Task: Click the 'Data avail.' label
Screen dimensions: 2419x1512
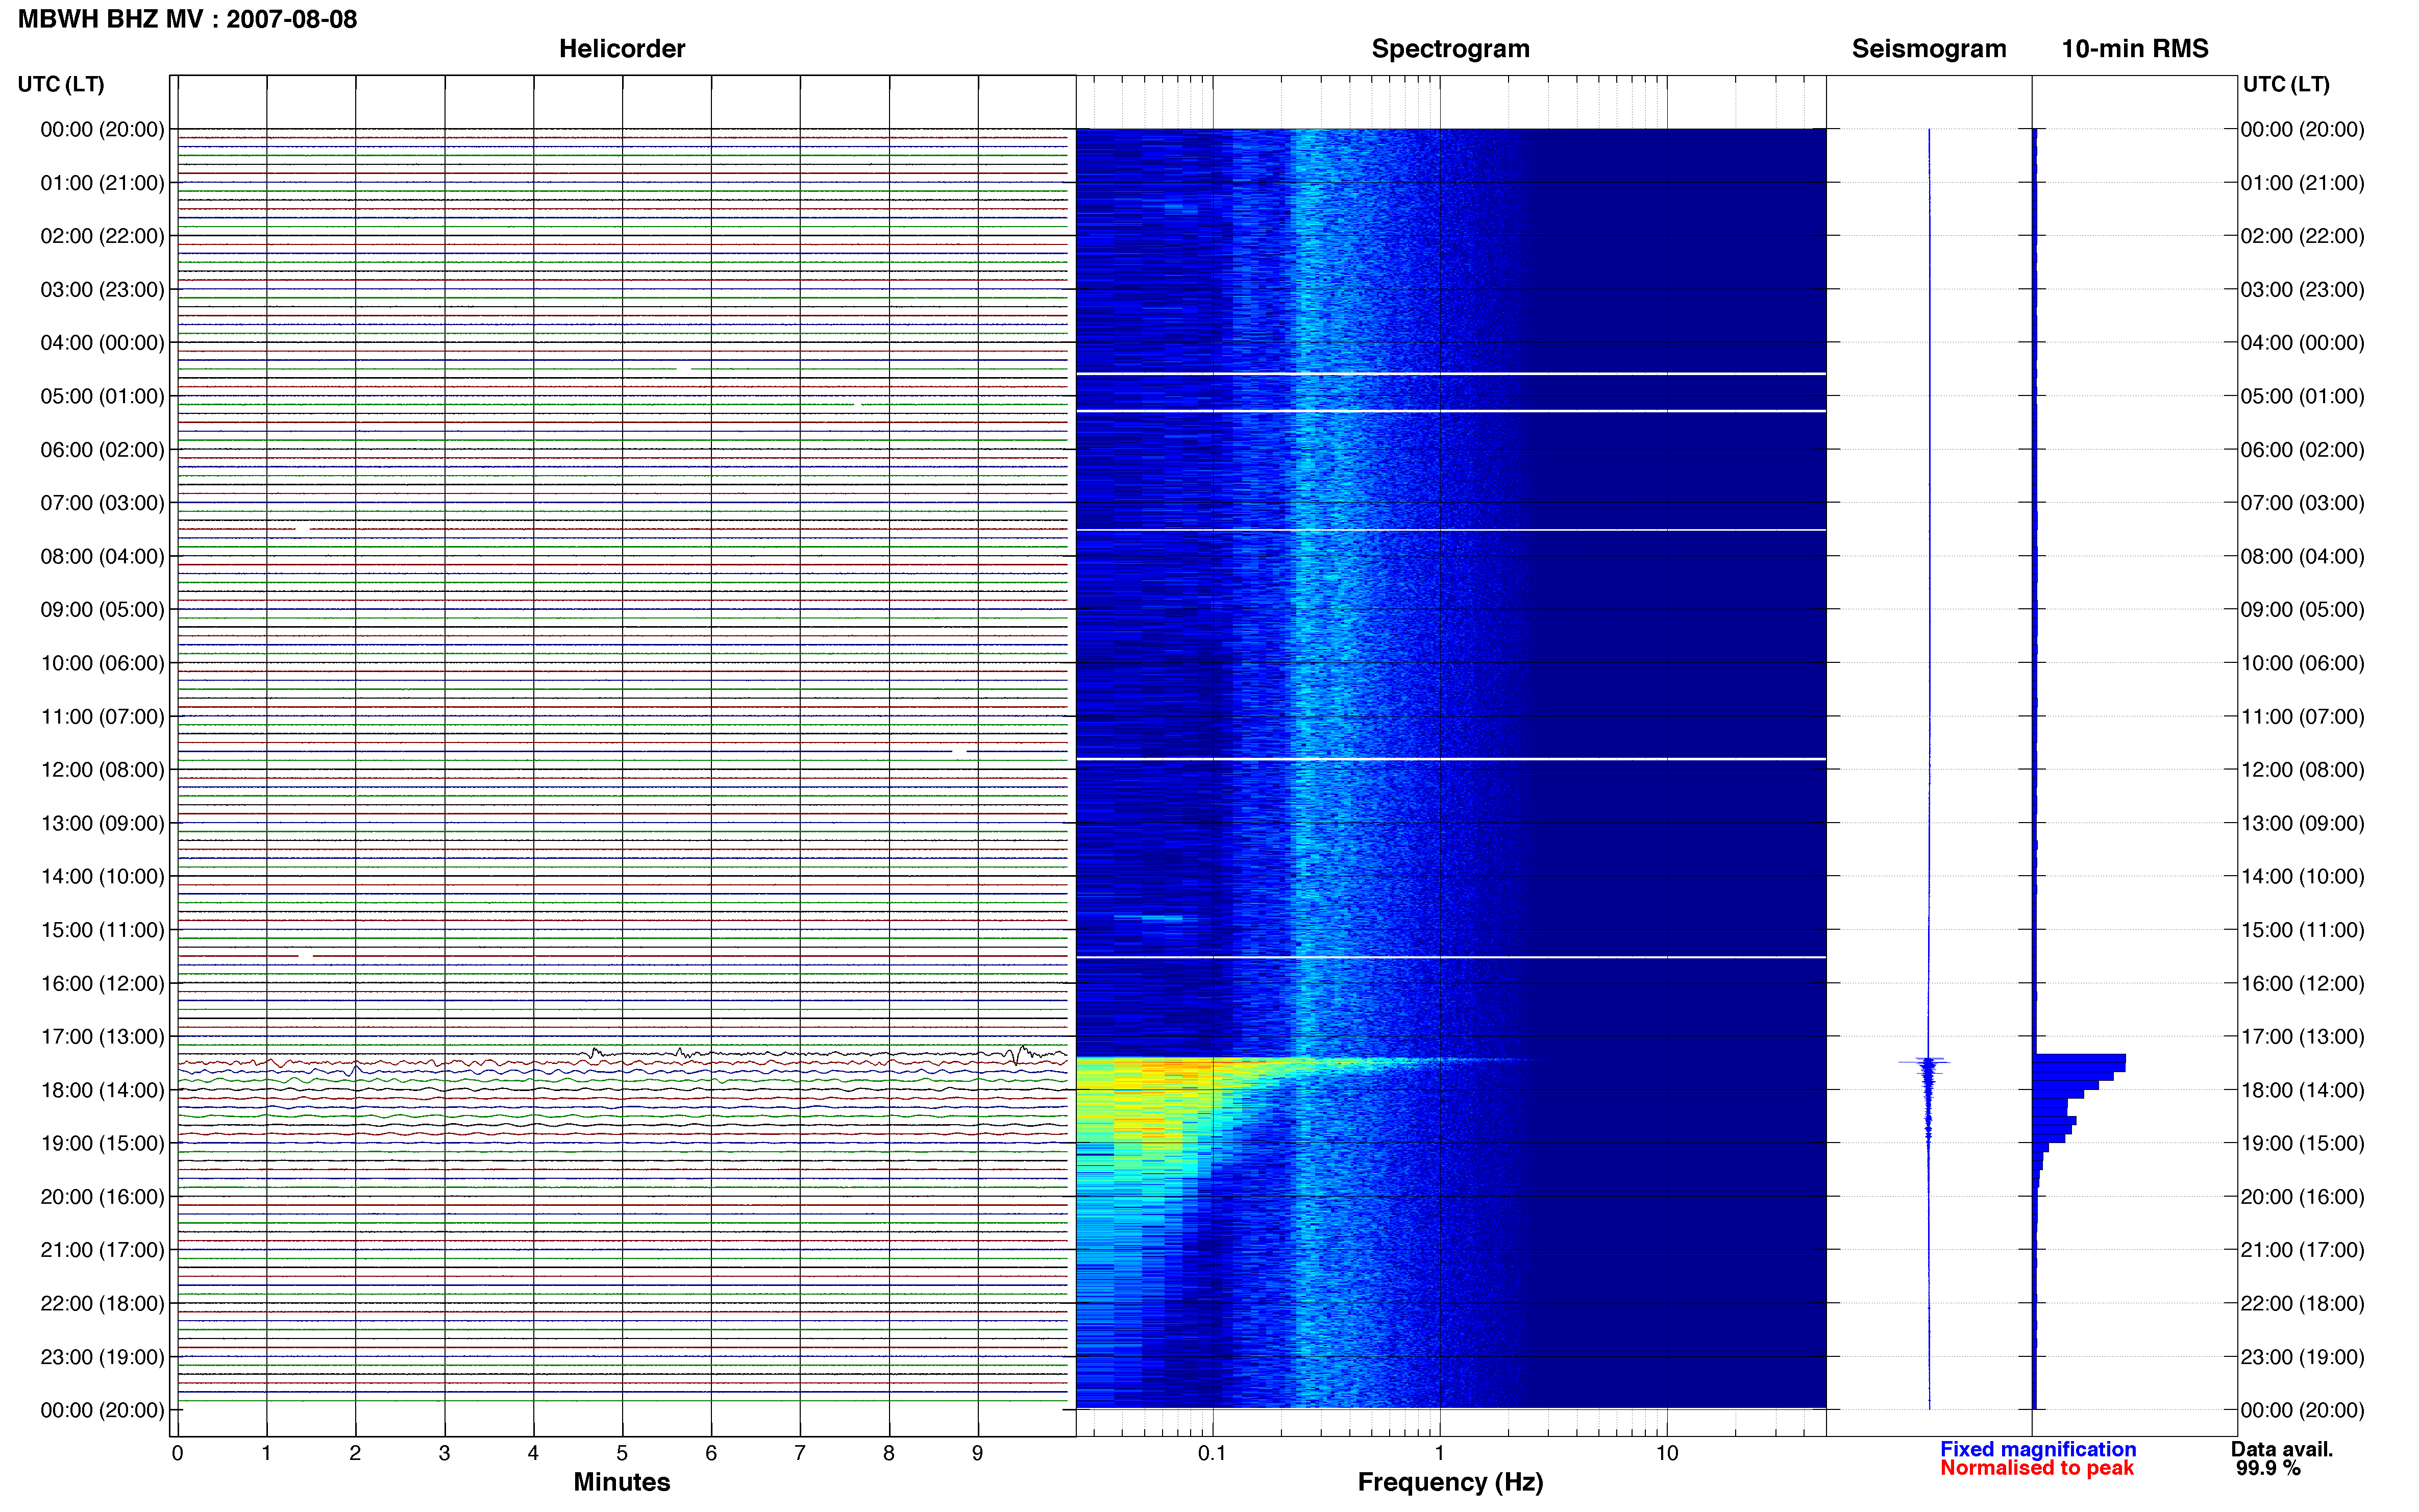Action: [x=2281, y=1449]
